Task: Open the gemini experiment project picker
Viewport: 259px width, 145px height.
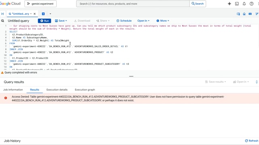Action: click(40, 4)
